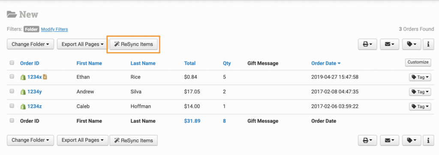Image resolution: width=439 pixels, height=155 pixels.
Task: Click the highlighted ReSync Items button
Action: [134, 44]
